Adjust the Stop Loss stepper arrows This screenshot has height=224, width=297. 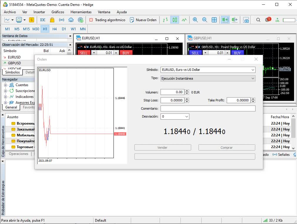coord(187,100)
